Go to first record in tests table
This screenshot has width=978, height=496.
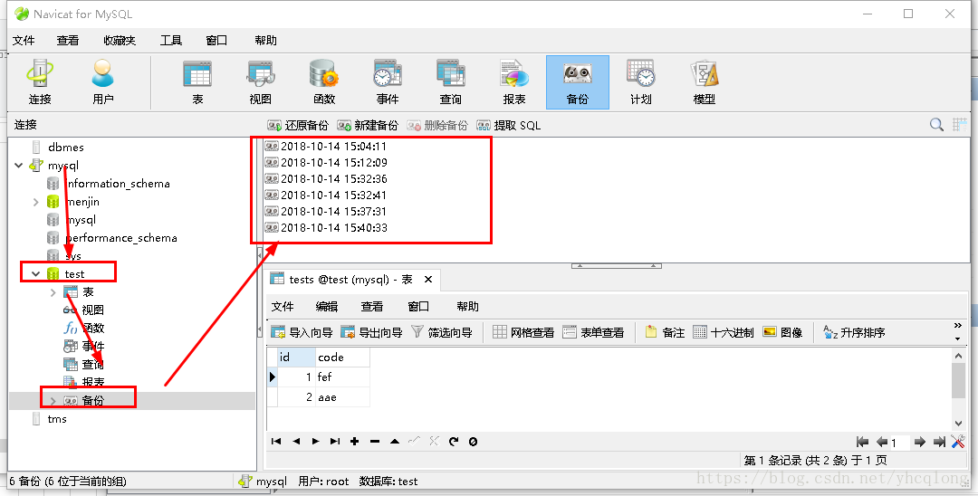click(x=276, y=441)
